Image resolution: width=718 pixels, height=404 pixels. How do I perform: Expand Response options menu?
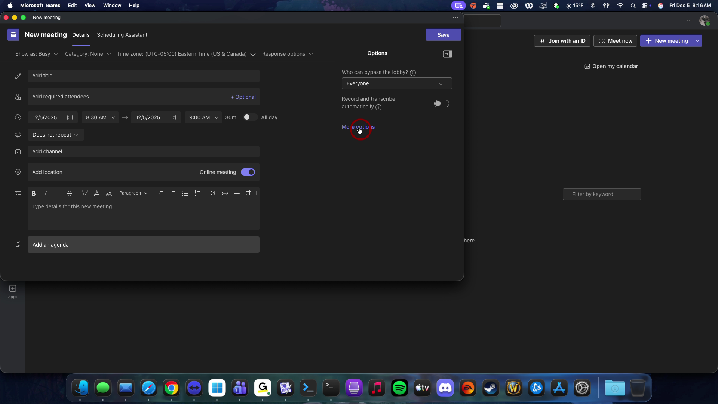pyautogui.click(x=288, y=54)
